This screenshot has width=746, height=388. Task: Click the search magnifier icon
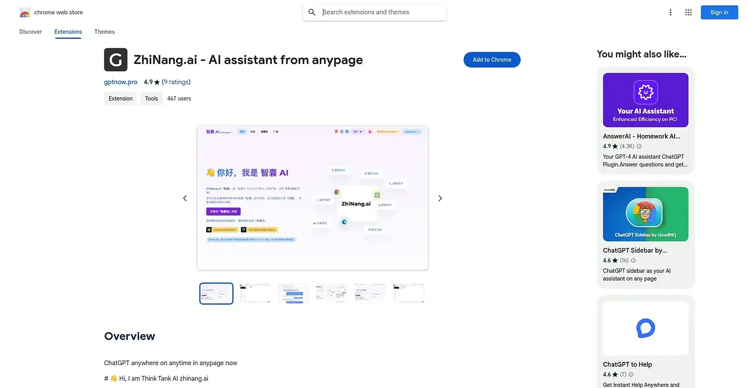tap(312, 12)
